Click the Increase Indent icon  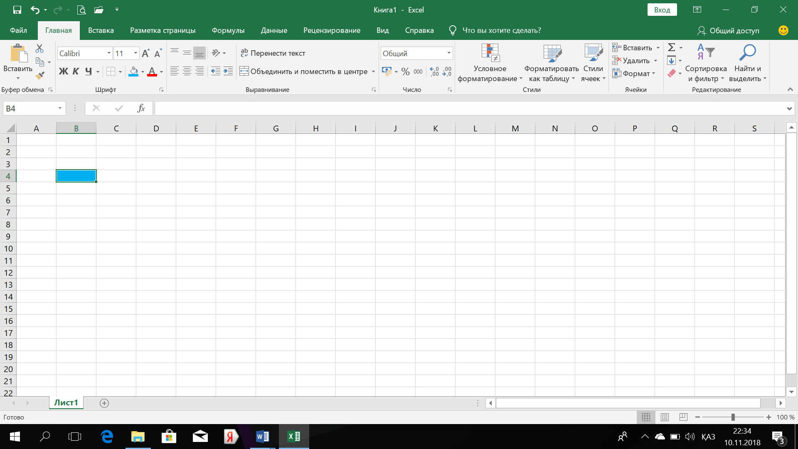click(x=228, y=71)
